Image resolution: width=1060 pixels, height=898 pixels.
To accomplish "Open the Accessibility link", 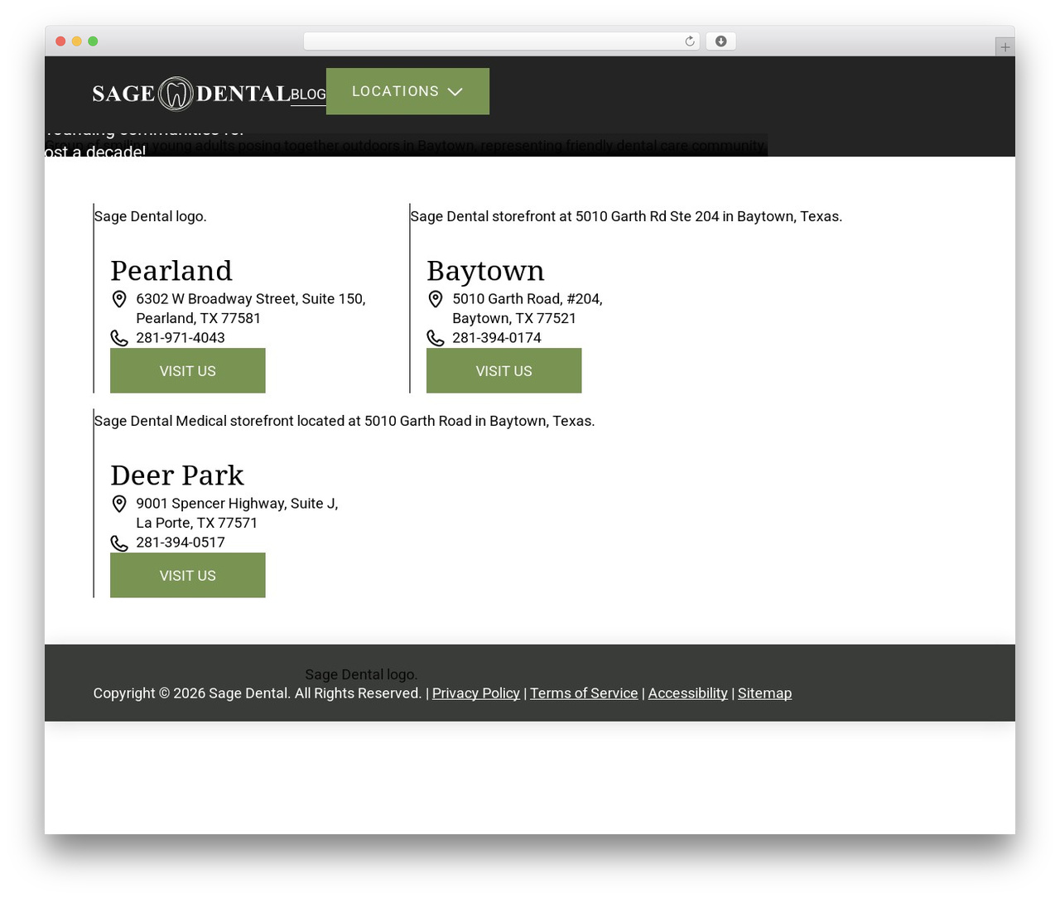I will (x=688, y=693).
